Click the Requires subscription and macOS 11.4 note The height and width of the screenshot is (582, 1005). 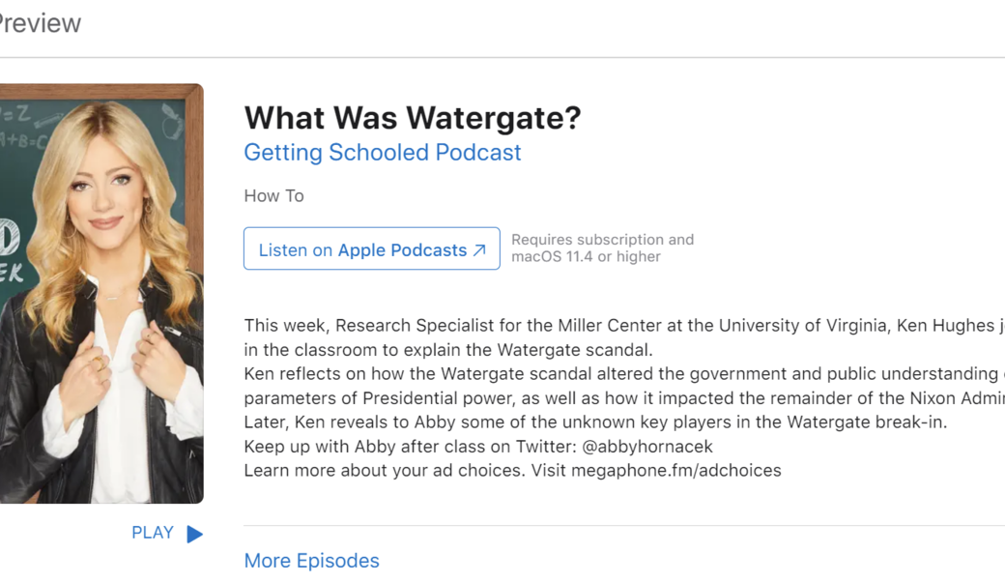(602, 248)
